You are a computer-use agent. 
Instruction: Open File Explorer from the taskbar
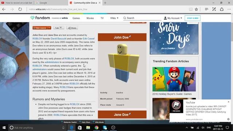[88, 128]
